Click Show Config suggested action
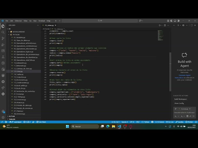Screen dimensions: 198x148 (x=179, y=103)
